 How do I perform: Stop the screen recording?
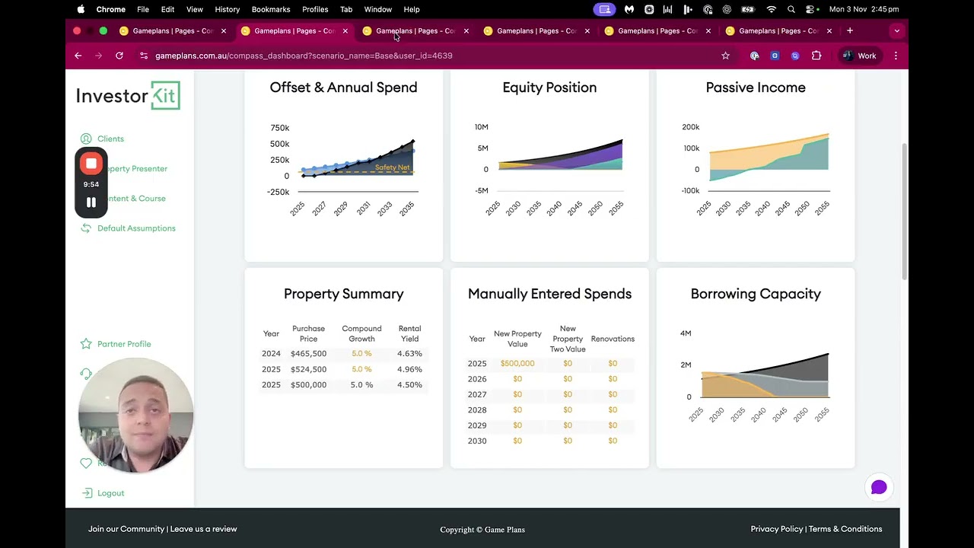coord(91,163)
